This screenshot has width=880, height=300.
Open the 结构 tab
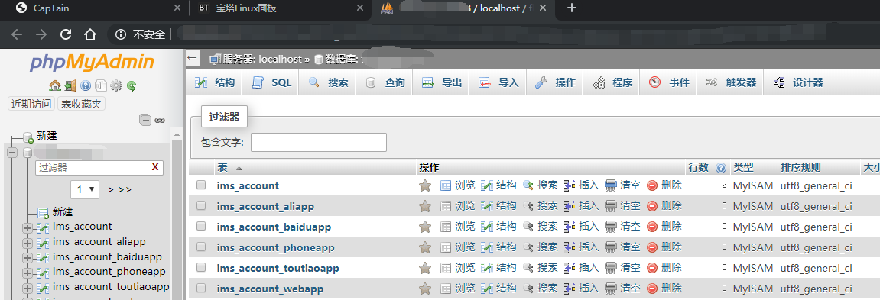(x=214, y=83)
